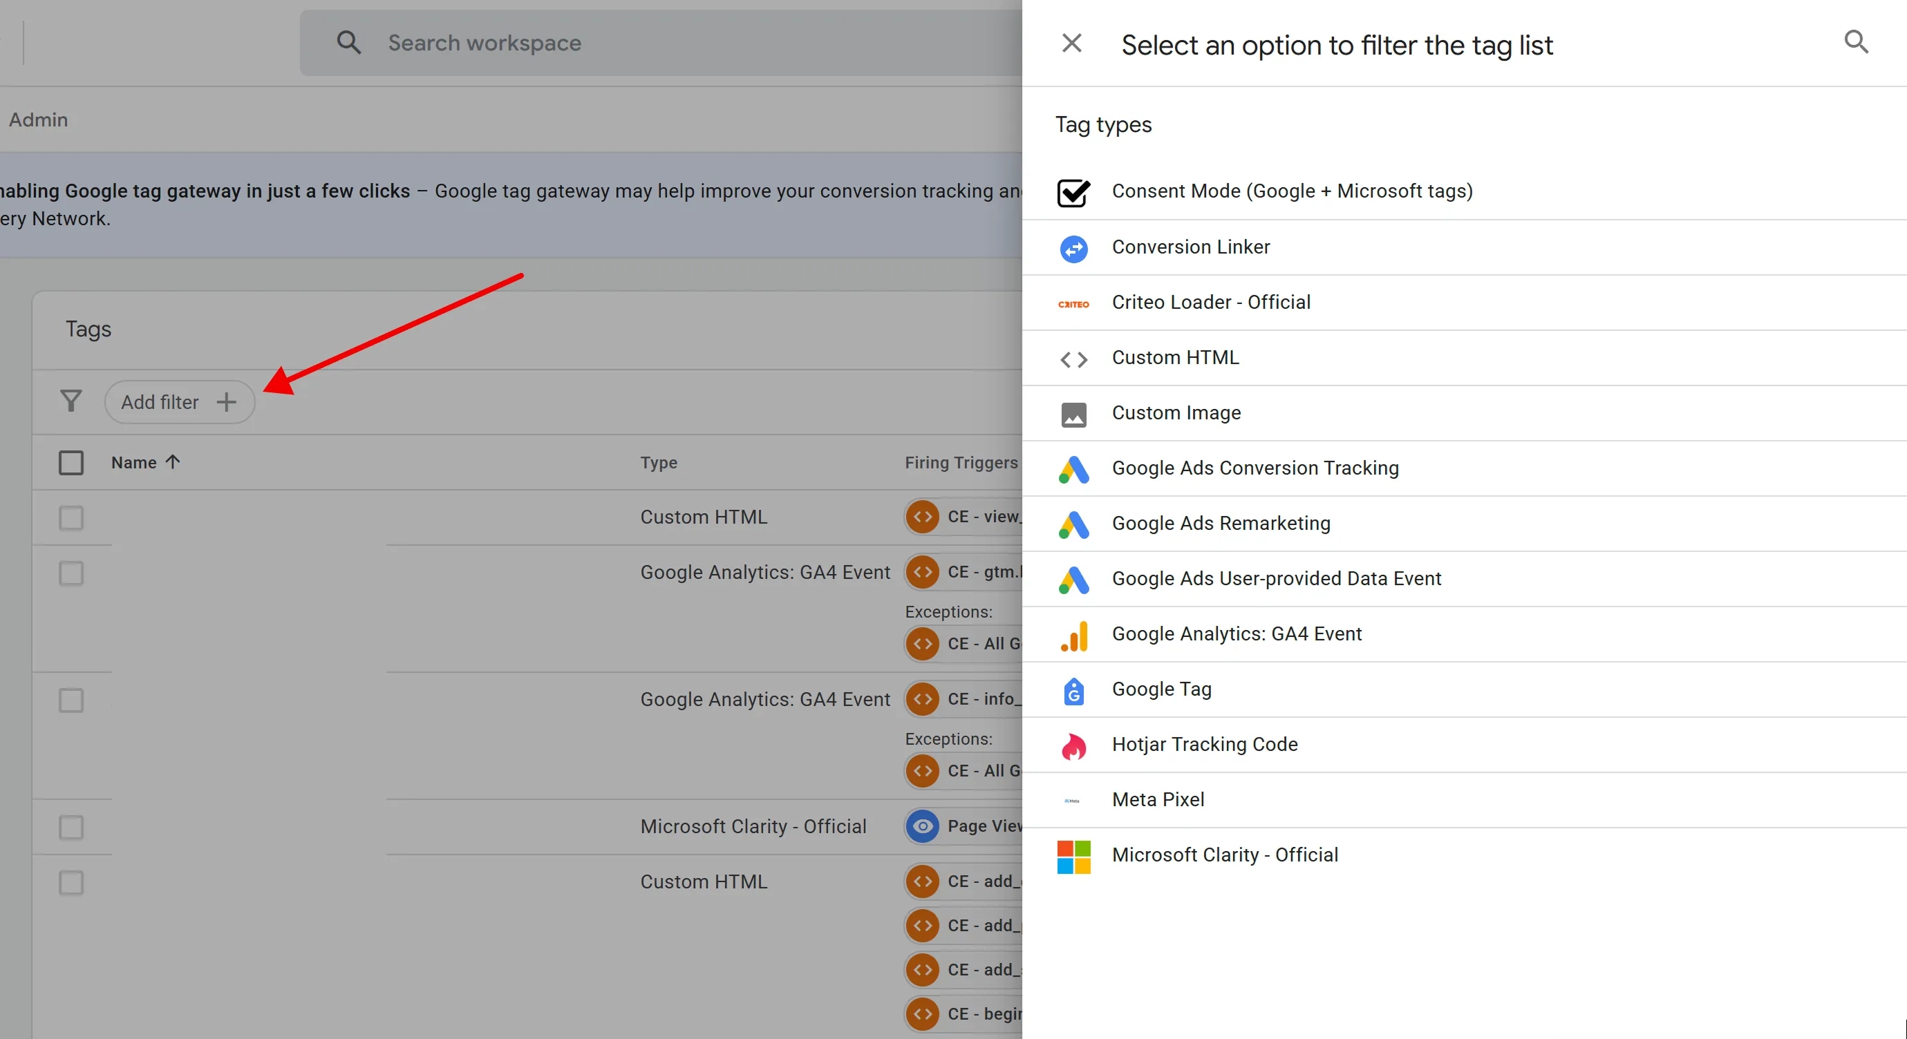The width and height of the screenshot is (1907, 1039).
Task: Click the magnifier icon in the workspace search
Action: point(348,43)
